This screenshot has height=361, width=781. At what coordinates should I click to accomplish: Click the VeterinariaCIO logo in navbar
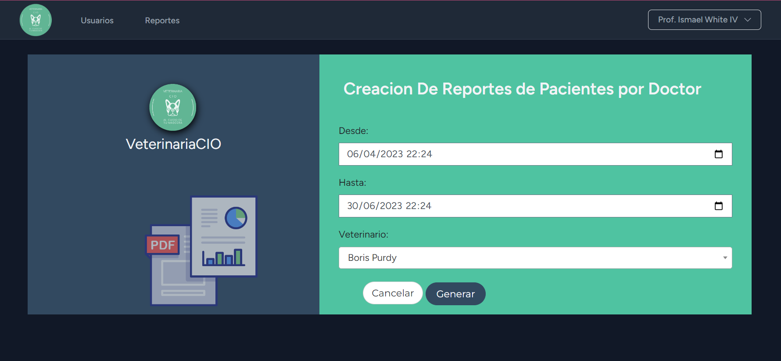coord(36,20)
